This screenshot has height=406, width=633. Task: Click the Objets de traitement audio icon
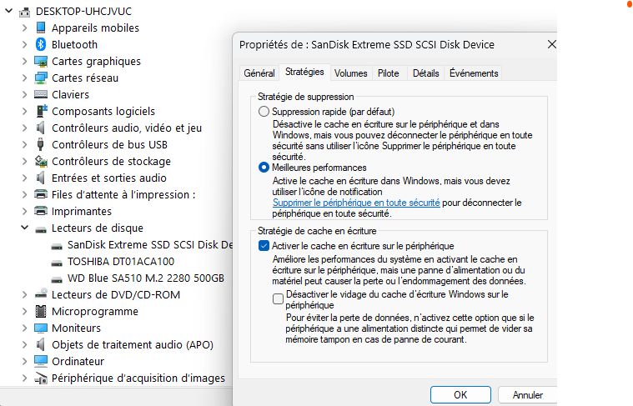(40, 344)
